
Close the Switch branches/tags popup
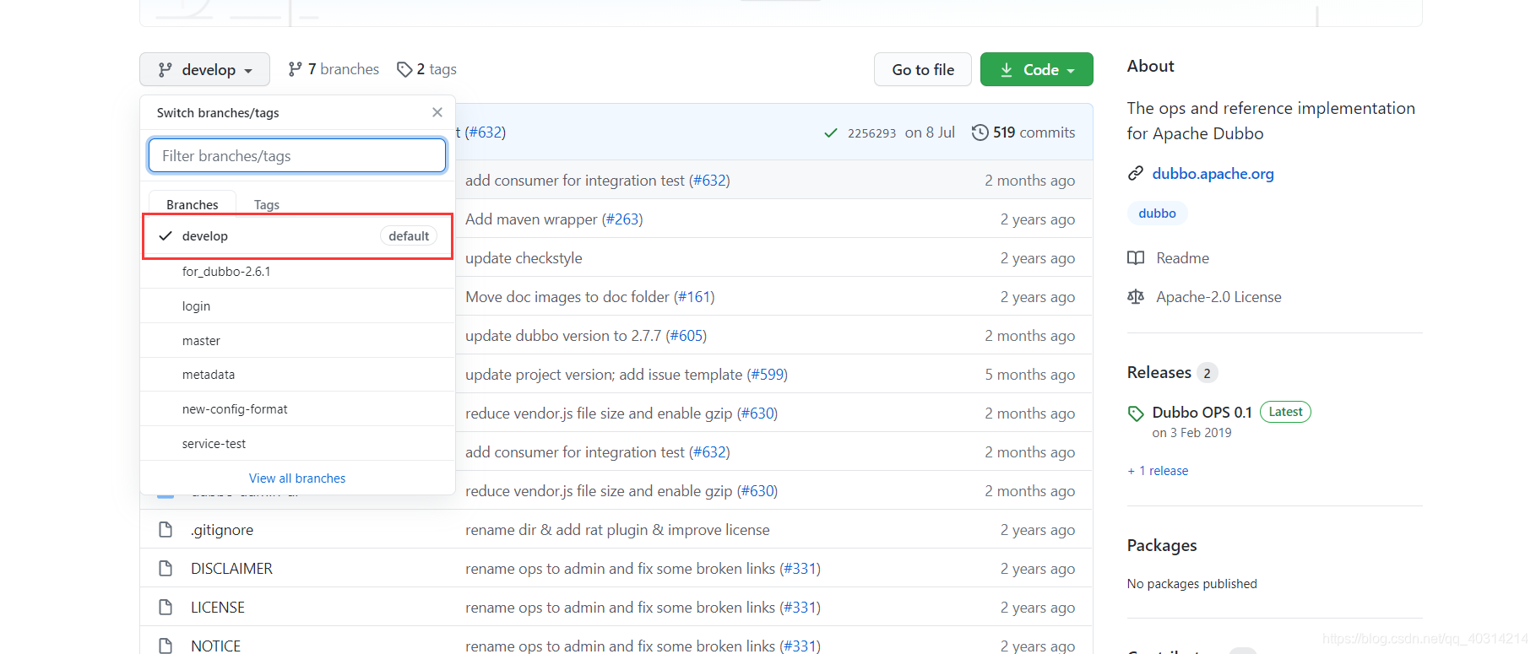(437, 112)
